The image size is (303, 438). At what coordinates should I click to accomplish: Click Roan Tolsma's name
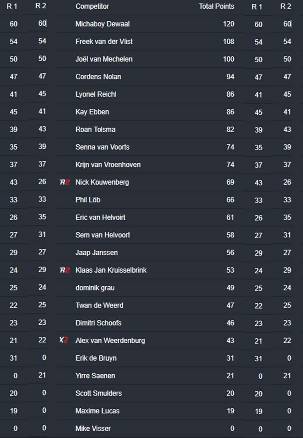tap(95, 129)
